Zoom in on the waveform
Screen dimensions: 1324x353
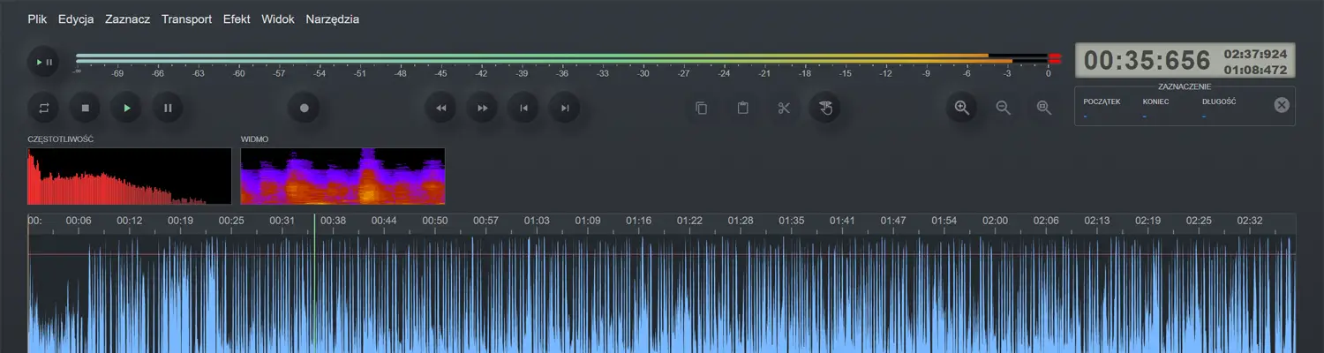coord(962,108)
